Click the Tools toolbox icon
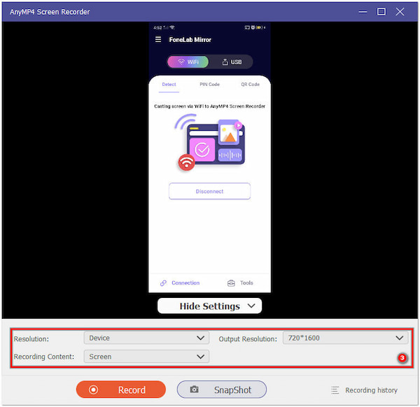 click(x=231, y=283)
